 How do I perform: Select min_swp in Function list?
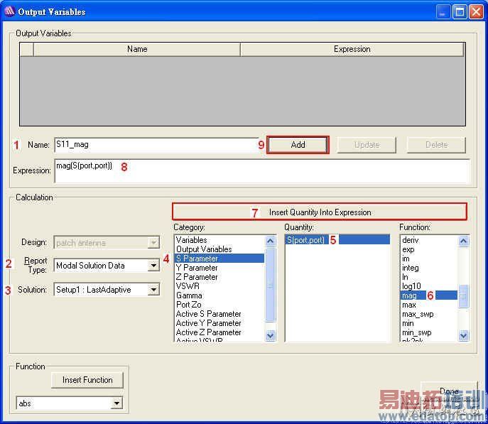(x=429, y=332)
